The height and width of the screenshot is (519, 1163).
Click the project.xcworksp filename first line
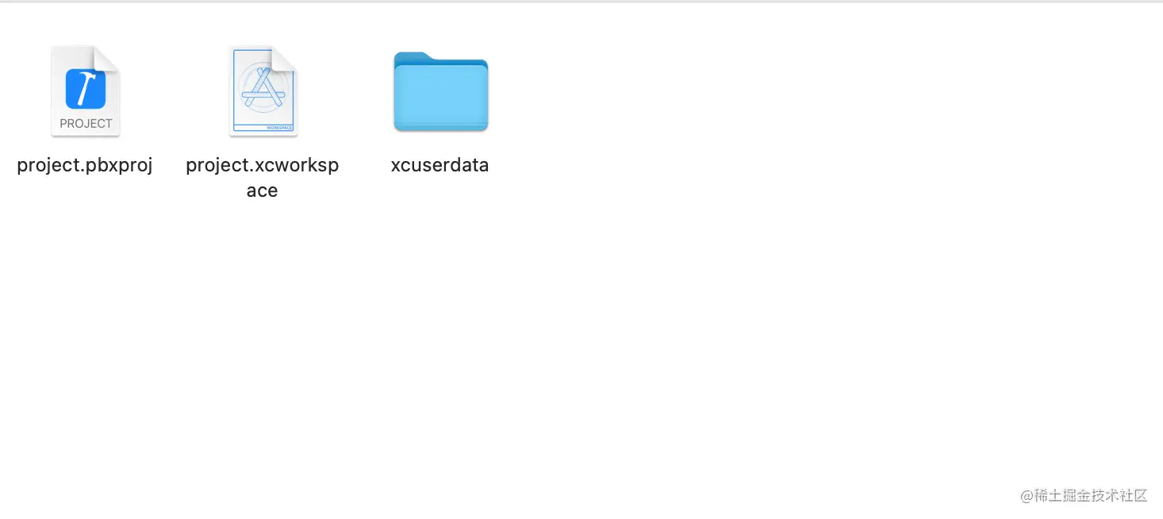(263, 165)
